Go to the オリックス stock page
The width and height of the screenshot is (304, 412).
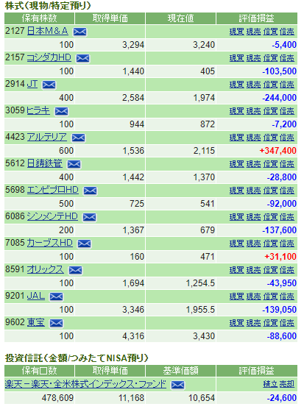(x=46, y=269)
